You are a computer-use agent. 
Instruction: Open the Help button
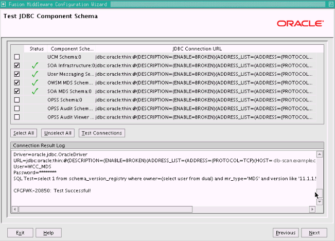(48, 233)
